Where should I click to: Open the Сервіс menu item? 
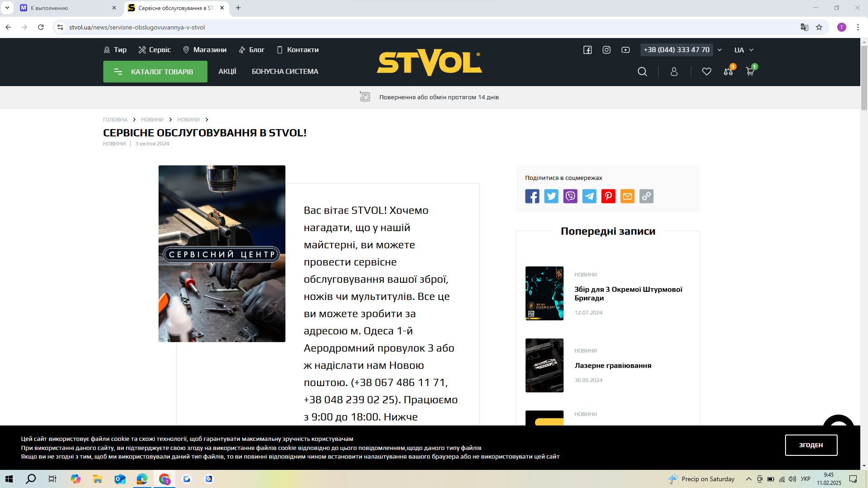(154, 50)
